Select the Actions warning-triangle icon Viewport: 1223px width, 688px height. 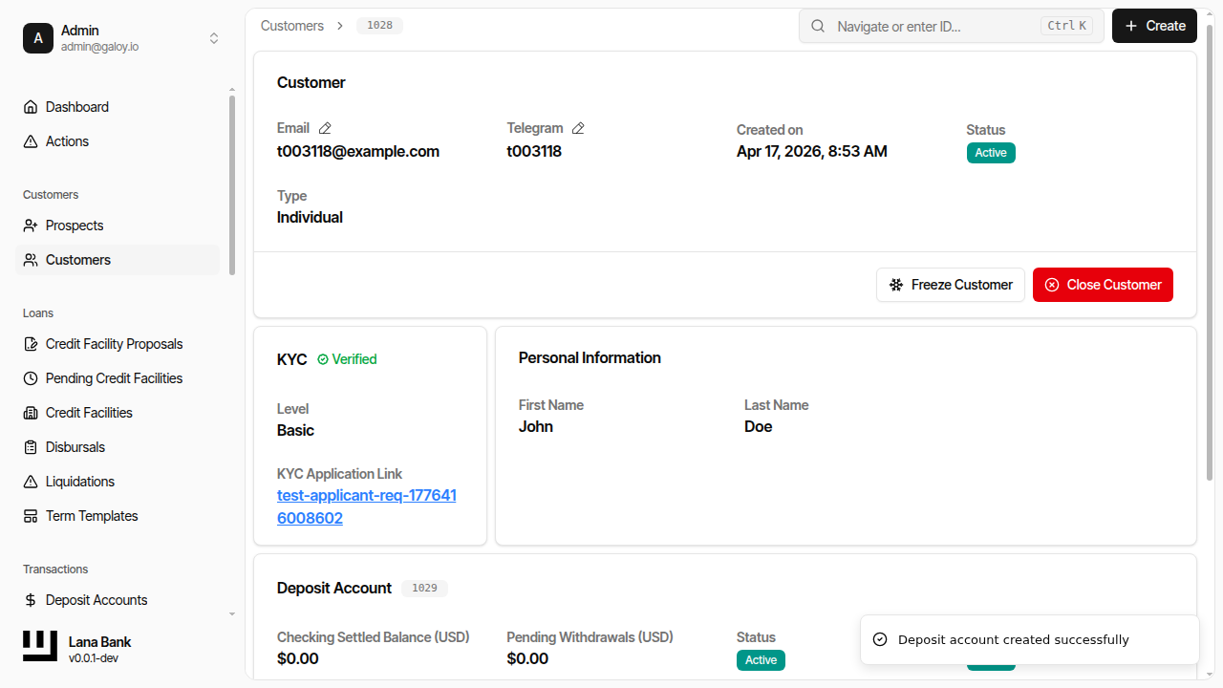click(30, 140)
